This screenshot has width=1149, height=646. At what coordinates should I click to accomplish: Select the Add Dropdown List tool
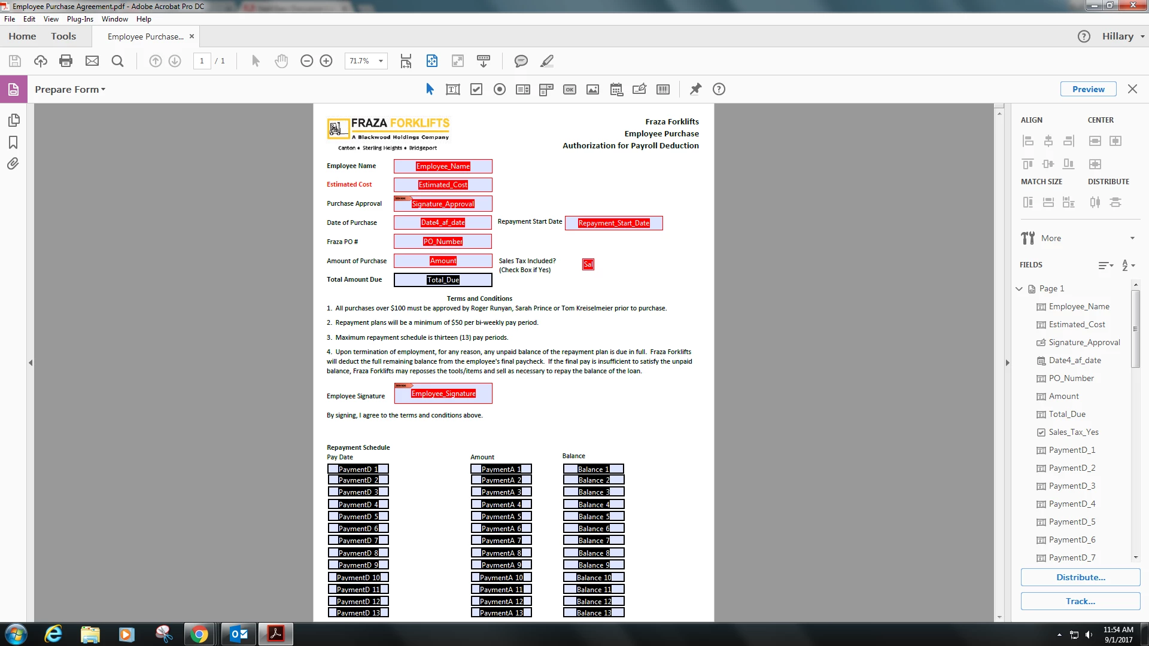click(546, 90)
